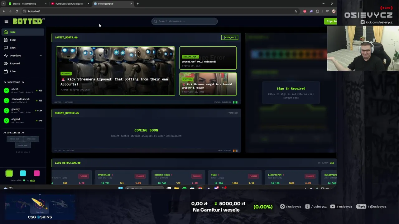Viewport: 399px width, 224px height.
Task: Choose the green theme color swatch
Action: [9, 173]
